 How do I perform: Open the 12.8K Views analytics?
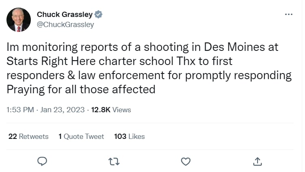[x=111, y=110]
